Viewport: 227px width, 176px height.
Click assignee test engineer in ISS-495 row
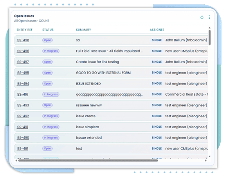pyautogui.click(x=186, y=73)
